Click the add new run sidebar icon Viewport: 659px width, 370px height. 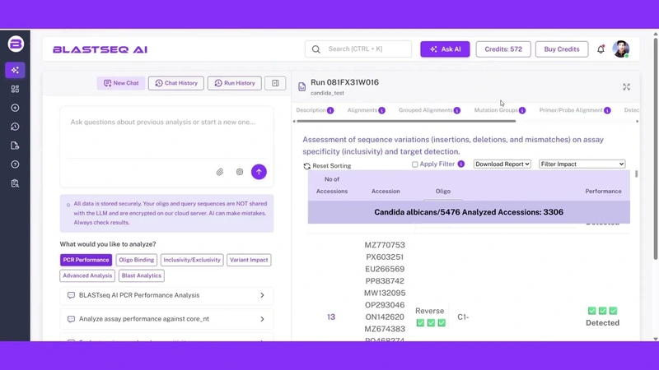(x=15, y=108)
